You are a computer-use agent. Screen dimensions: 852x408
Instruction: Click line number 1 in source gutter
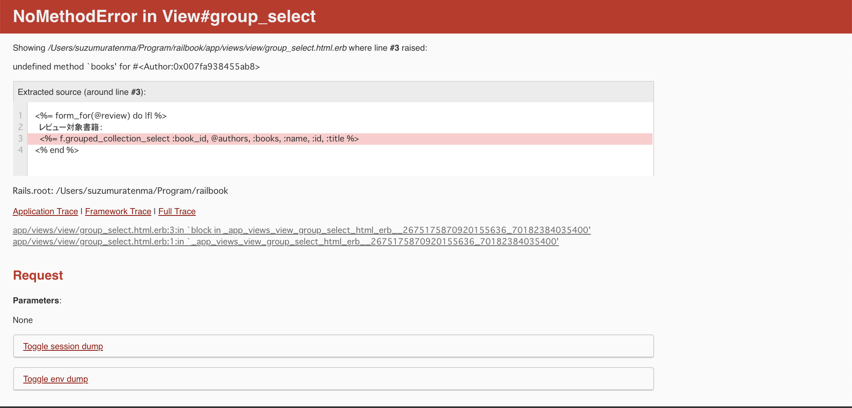click(x=20, y=116)
